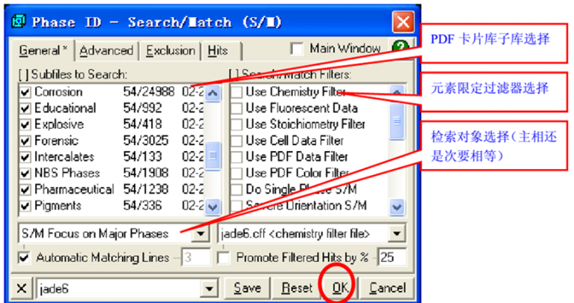Uncheck the Explosive subfile
This screenshot has width=574, height=303.
pyautogui.click(x=25, y=125)
